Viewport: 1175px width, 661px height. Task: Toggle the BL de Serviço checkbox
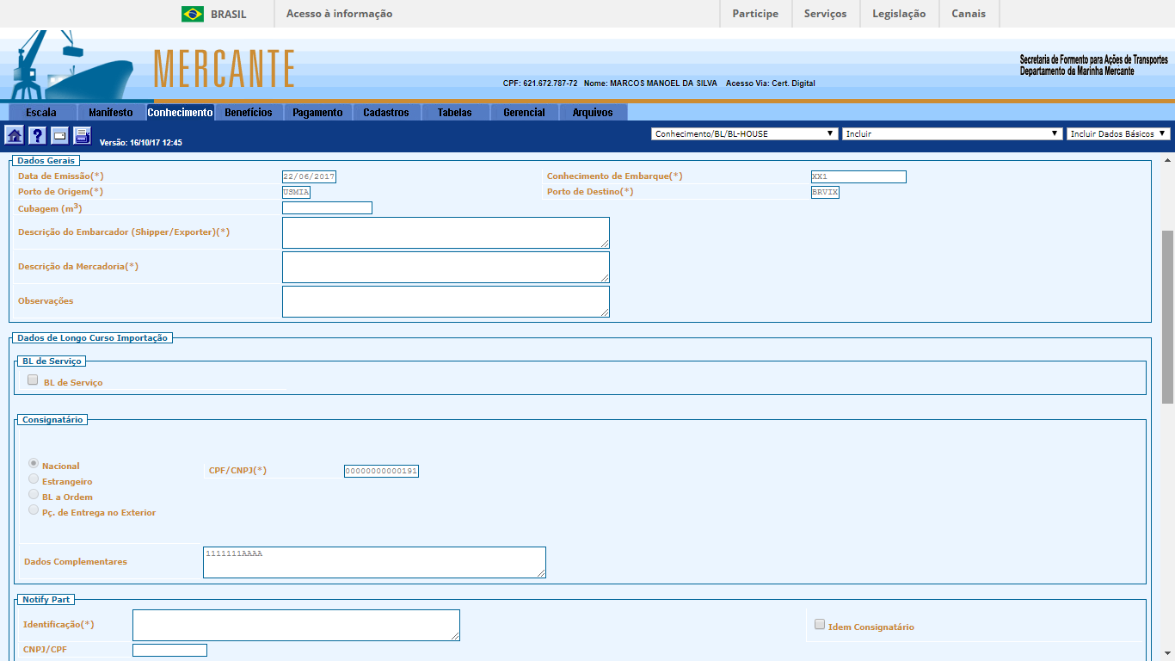point(33,380)
